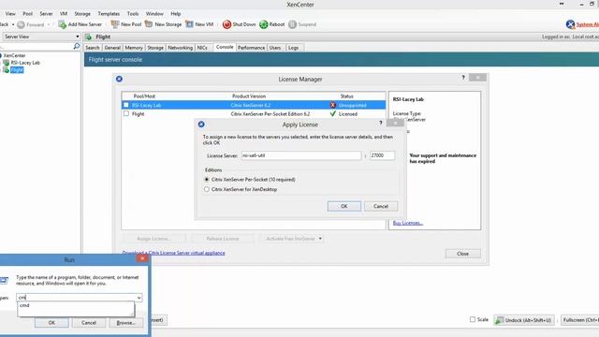Open the VM menu
This screenshot has height=337, width=599.
tap(64, 14)
